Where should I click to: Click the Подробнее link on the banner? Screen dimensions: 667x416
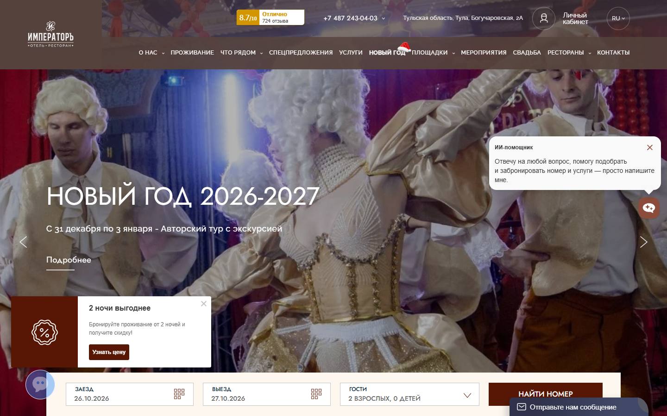tap(69, 260)
